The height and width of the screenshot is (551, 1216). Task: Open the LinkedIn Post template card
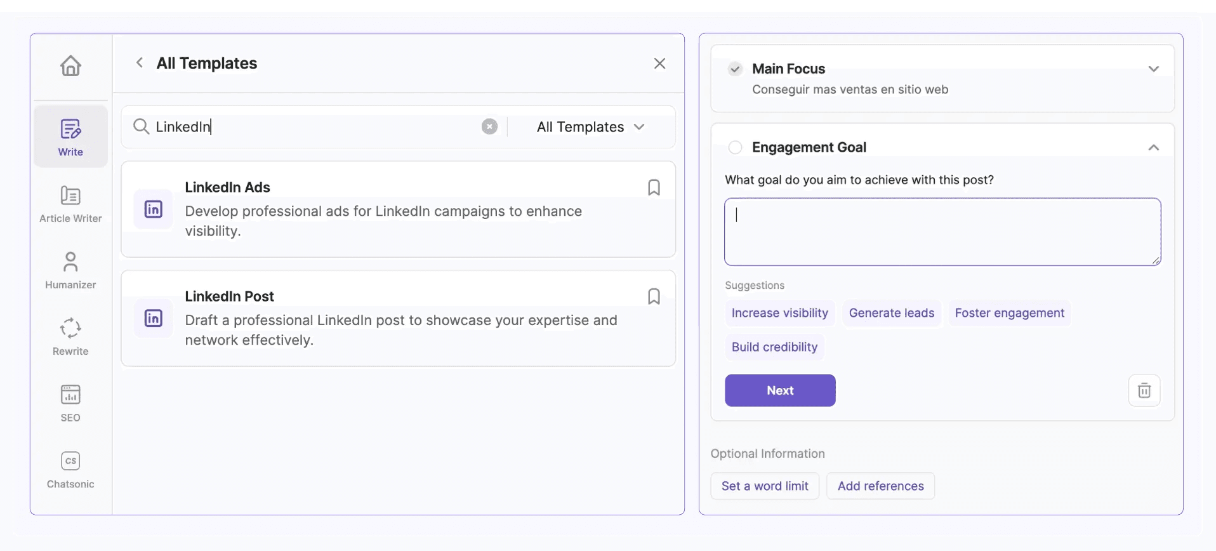tap(398, 318)
